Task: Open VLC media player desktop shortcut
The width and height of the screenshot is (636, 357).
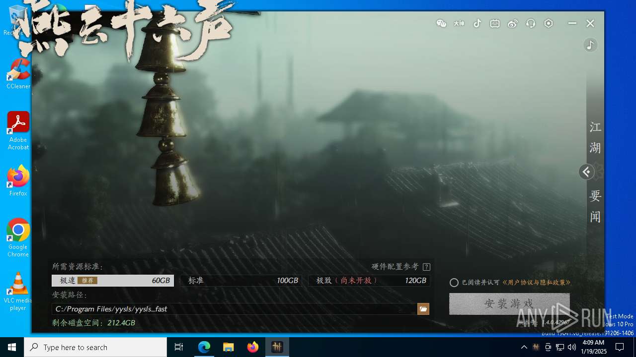Action: 18,292
